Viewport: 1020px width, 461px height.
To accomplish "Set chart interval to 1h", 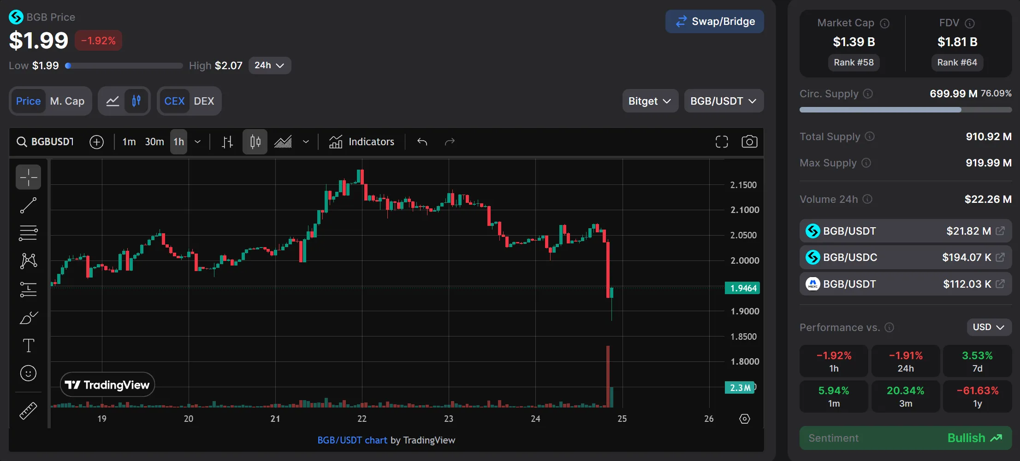I will [x=178, y=142].
